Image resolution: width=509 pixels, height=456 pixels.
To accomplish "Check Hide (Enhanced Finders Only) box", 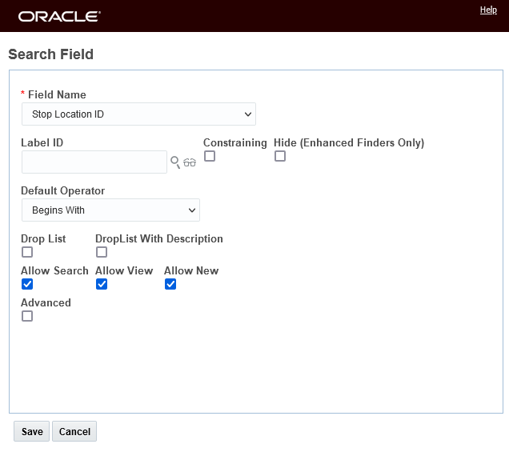I will click(x=280, y=156).
